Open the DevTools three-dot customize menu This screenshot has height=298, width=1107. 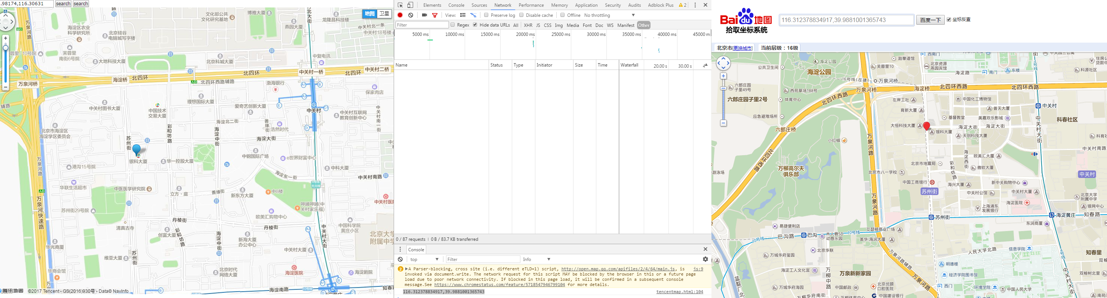click(695, 5)
